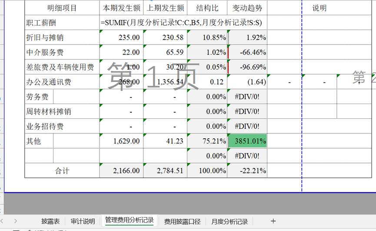The height and width of the screenshot is (231, 376).
Task: Select the 变动趋势 header cell
Action: (247, 8)
